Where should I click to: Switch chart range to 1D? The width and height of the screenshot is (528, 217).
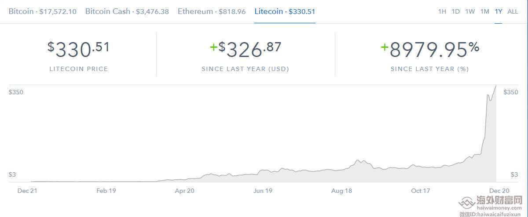[456, 11]
